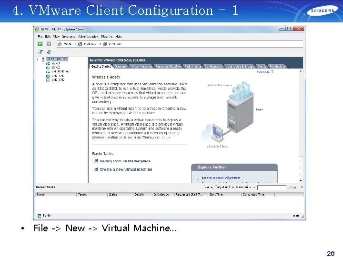Click the new virtual machine toolbar icon
The image size is (343, 257).
(40, 52)
